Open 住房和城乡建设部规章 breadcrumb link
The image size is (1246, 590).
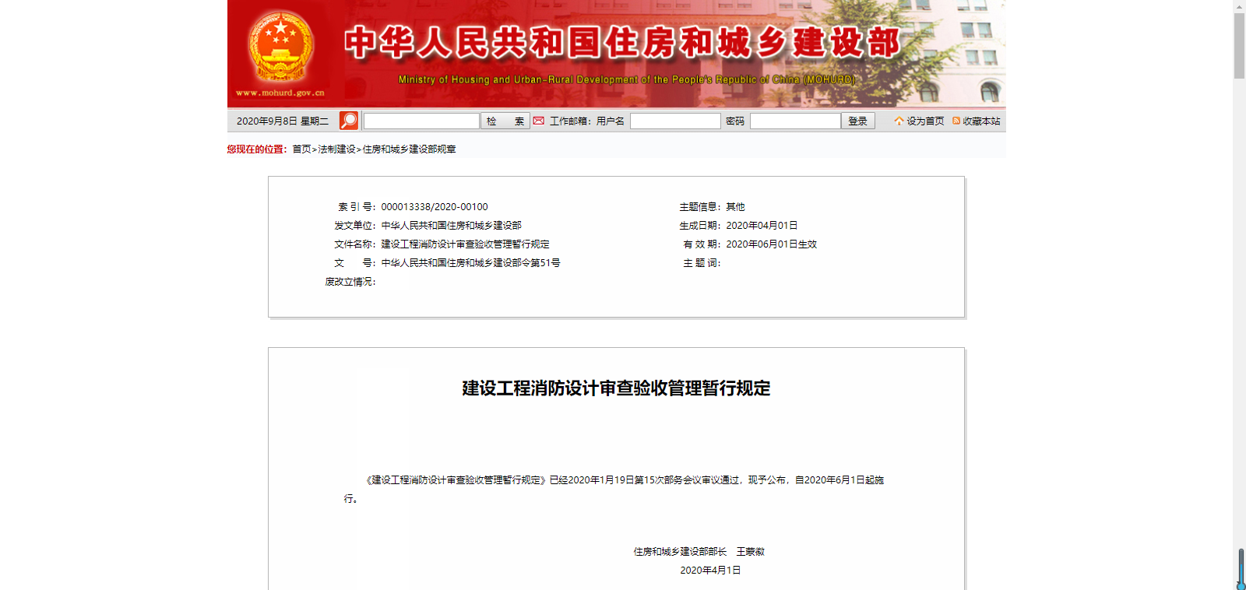[x=409, y=149]
